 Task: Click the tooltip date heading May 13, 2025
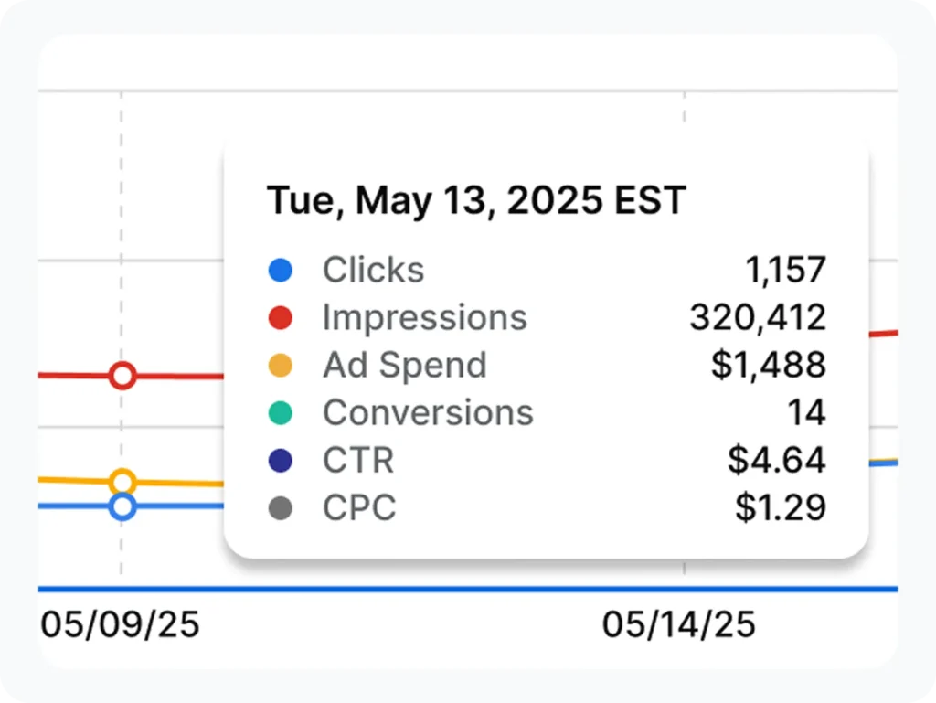(475, 200)
